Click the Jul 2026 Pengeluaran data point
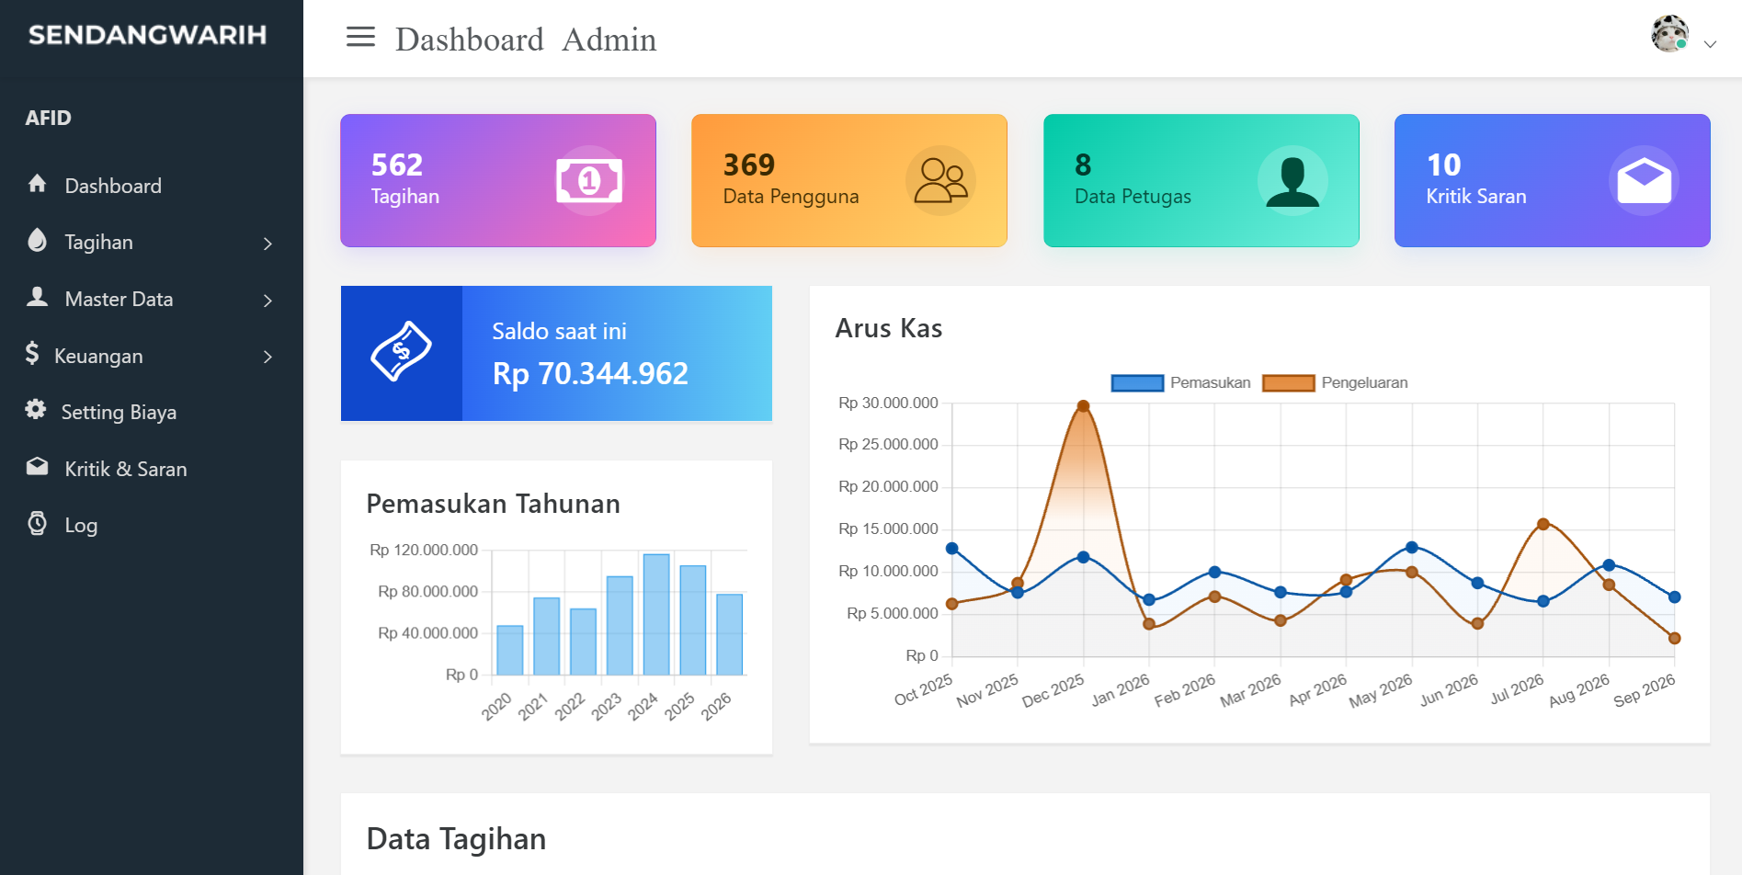Viewport: 1742px width, 875px height. (1543, 524)
